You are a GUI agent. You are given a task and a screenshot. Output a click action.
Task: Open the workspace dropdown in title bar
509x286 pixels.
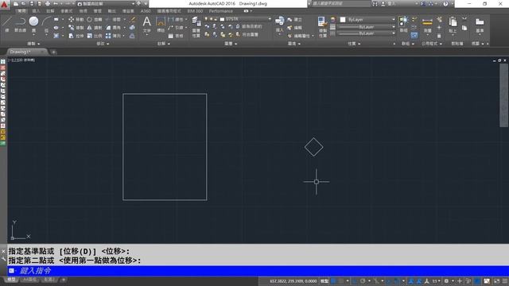point(106,4)
